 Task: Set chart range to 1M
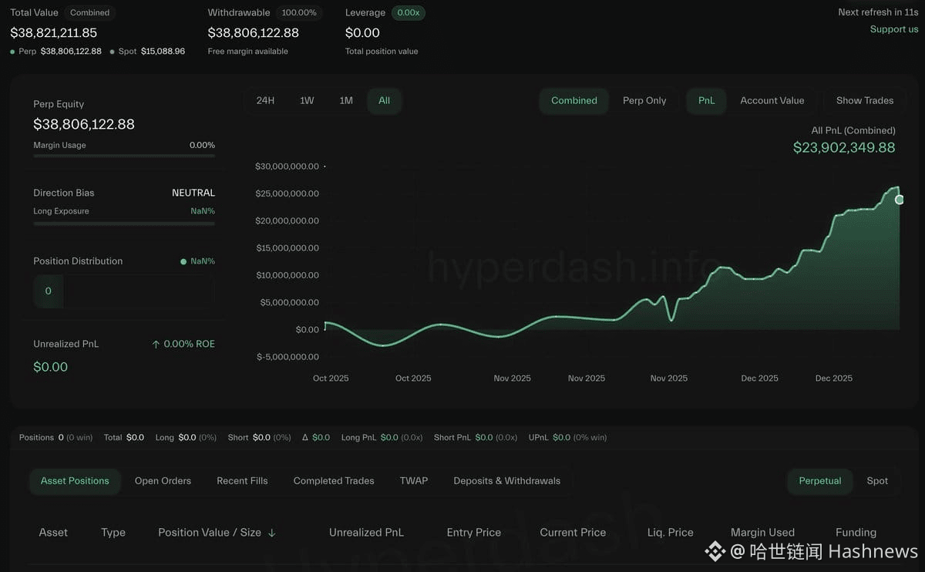pyautogui.click(x=346, y=101)
